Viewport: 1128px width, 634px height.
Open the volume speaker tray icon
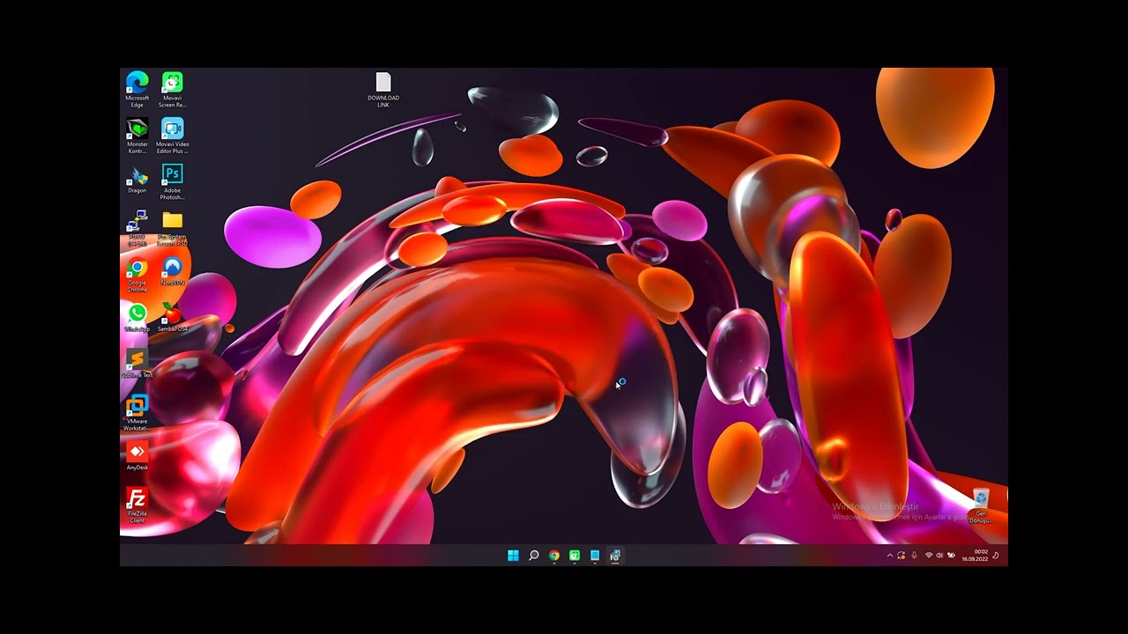pyautogui.click(x=939, y=556)
